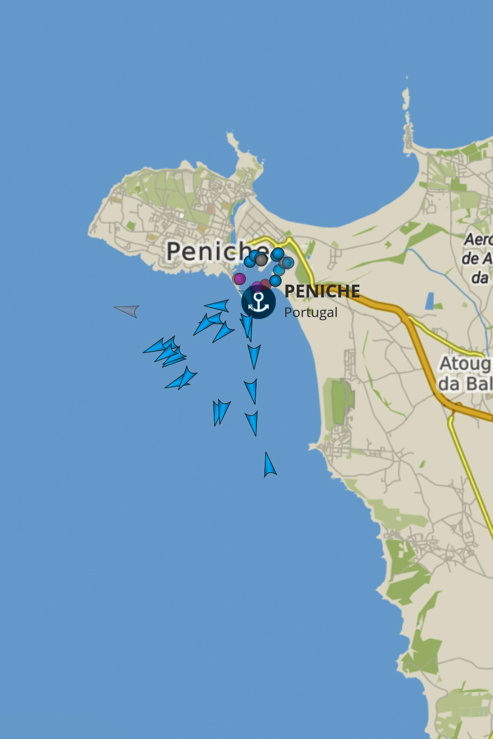Click the topmost blue dot in harbor
The height and width of the screenshot is (739, 493).
pyautogui.click(x=278, y=254)
